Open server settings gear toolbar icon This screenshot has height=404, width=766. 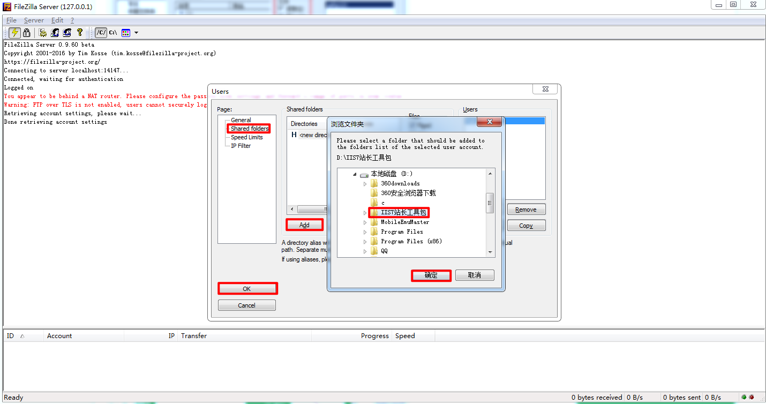click(43, 33)
